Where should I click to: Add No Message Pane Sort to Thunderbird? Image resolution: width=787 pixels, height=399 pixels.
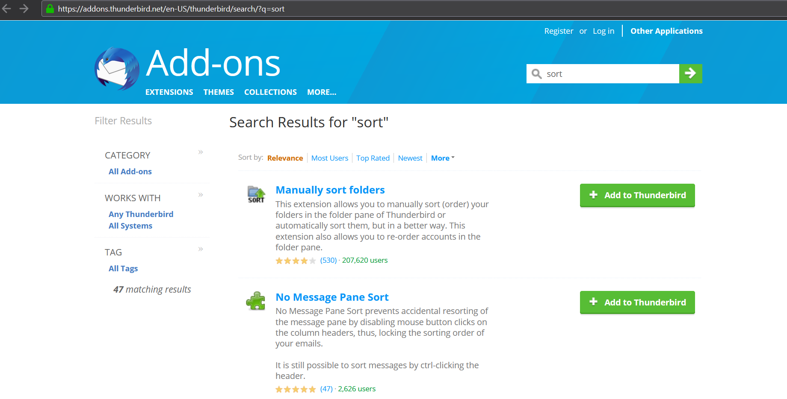637,302
